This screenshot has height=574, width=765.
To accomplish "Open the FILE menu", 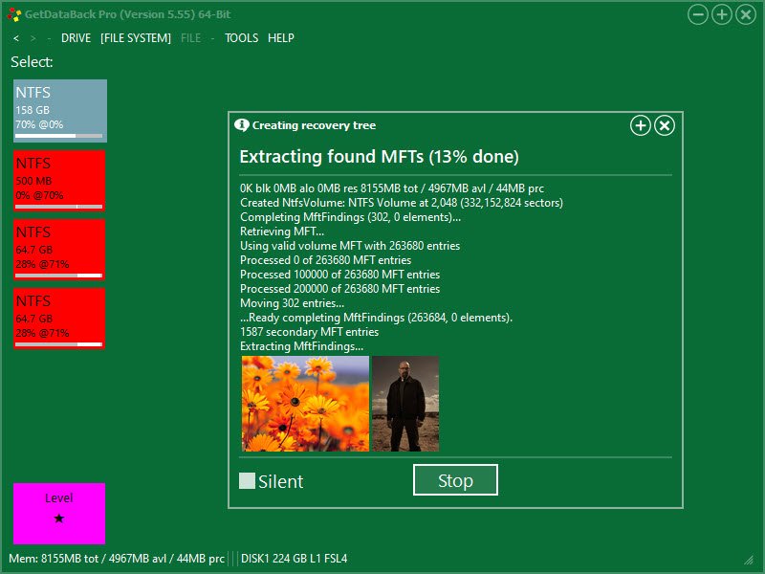I will (x=190, y=38).
